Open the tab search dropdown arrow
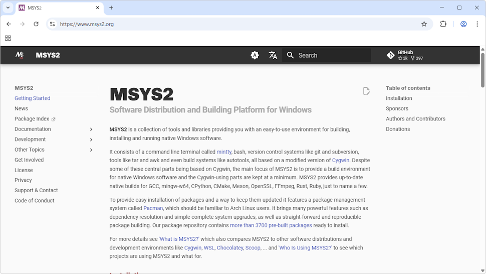Screen dimensions: 486x274 pyautogui.click(x=8, y=8)
